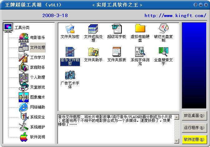Click the 工具分类 root label
Screen dimensions: 210x147
click(22, 28)
